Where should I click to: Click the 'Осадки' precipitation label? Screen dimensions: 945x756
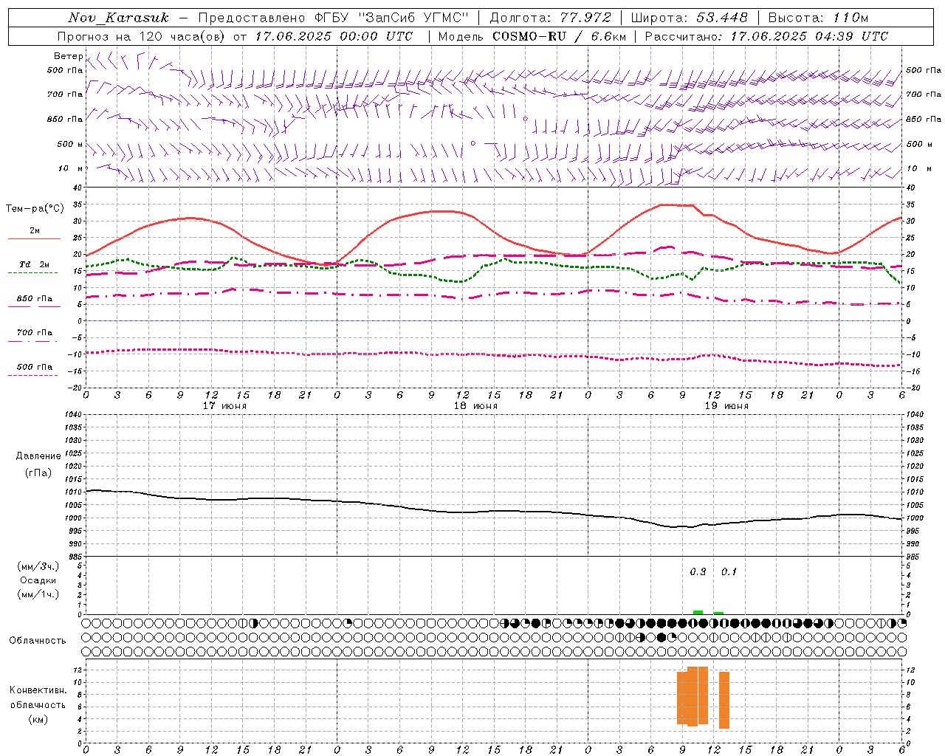(x=38, y=580)
